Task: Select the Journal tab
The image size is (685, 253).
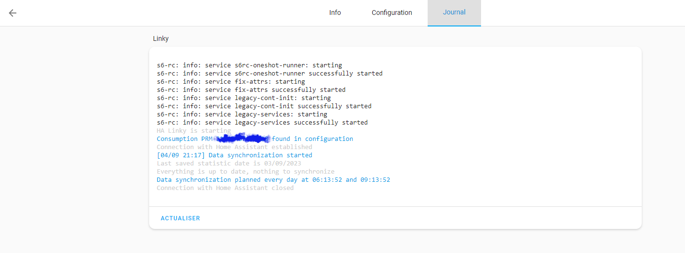Action: 454,13
